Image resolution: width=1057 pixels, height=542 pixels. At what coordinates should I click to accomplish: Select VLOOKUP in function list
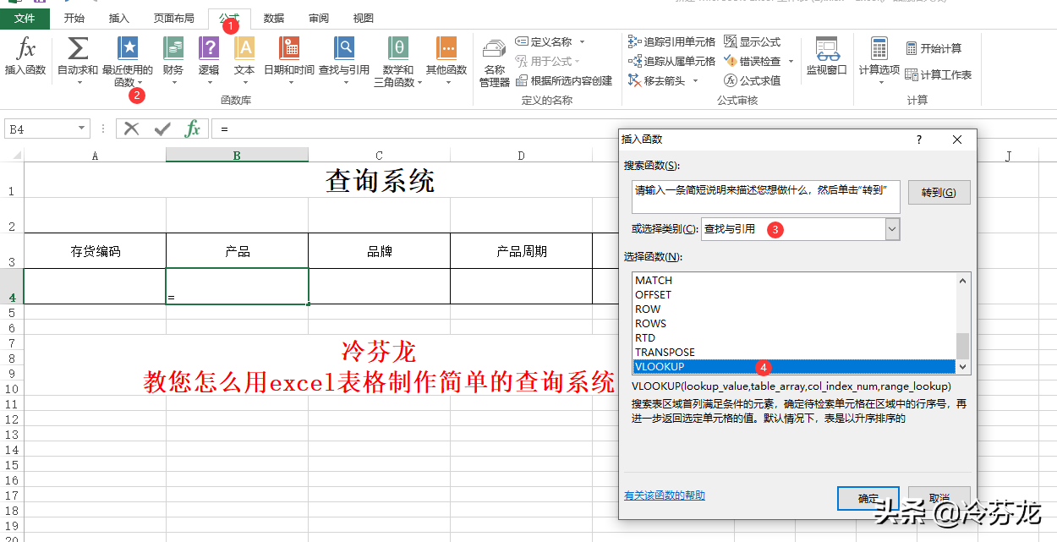pyautogui.click(x=794, y=366)
